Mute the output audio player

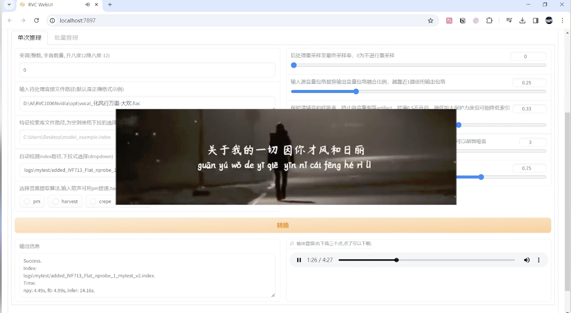(527, 260)
